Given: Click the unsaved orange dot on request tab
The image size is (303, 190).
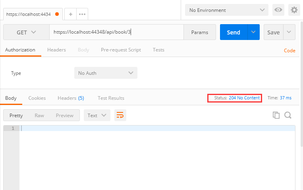Looking at the screenshot, I should tap(57, 14).
